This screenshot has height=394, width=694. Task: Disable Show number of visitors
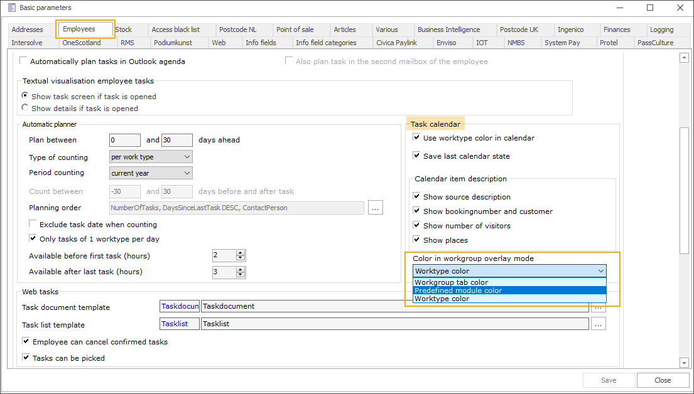click(416, 225)
